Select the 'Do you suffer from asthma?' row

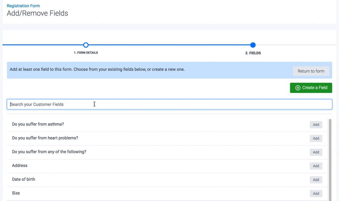[x=38, y=124]
